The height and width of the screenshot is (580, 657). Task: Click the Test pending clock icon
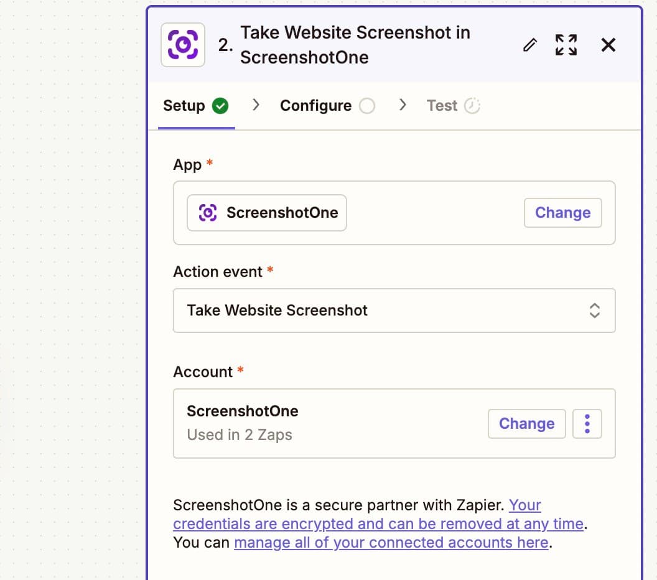tap(472, 106)
